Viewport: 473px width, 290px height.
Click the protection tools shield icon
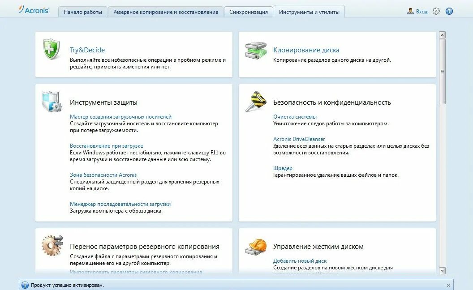pos(52,102)
